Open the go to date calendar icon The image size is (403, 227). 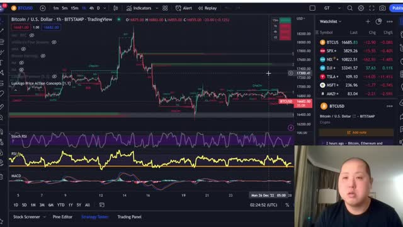tap(101, 205)
